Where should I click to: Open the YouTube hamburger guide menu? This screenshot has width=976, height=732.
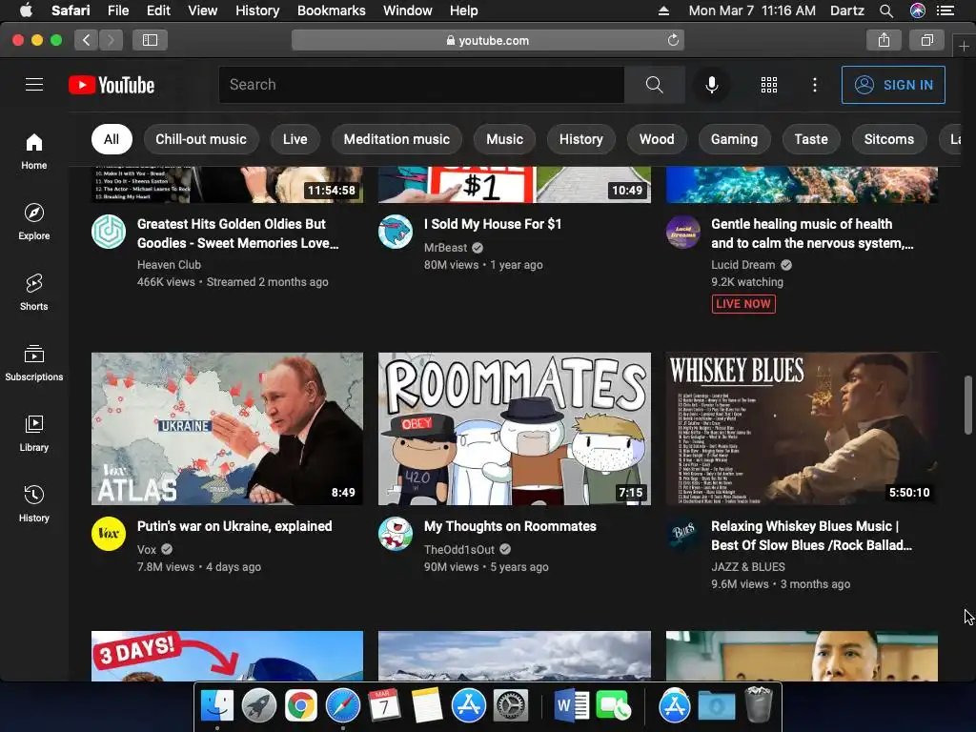coord(34,85)
